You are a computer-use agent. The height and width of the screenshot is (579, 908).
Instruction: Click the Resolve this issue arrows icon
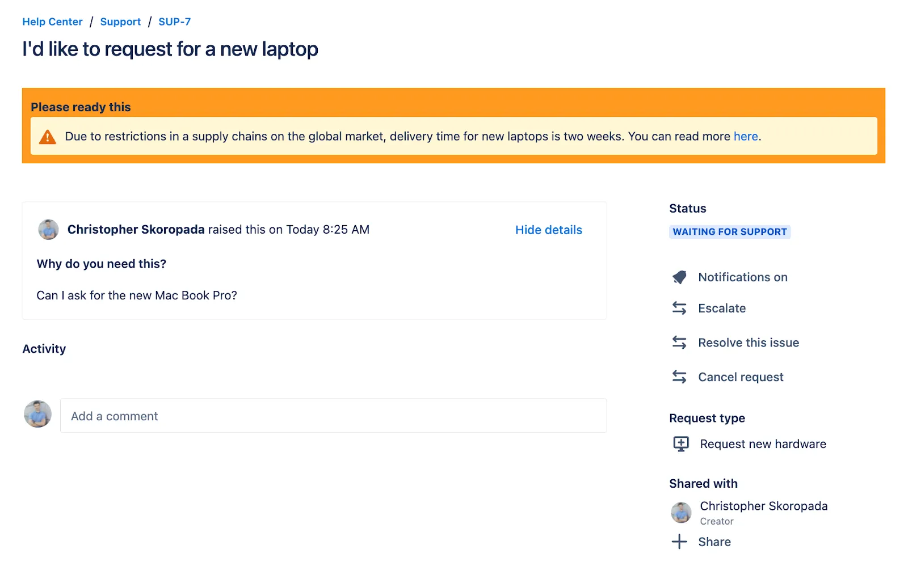[x=679, y=342]
